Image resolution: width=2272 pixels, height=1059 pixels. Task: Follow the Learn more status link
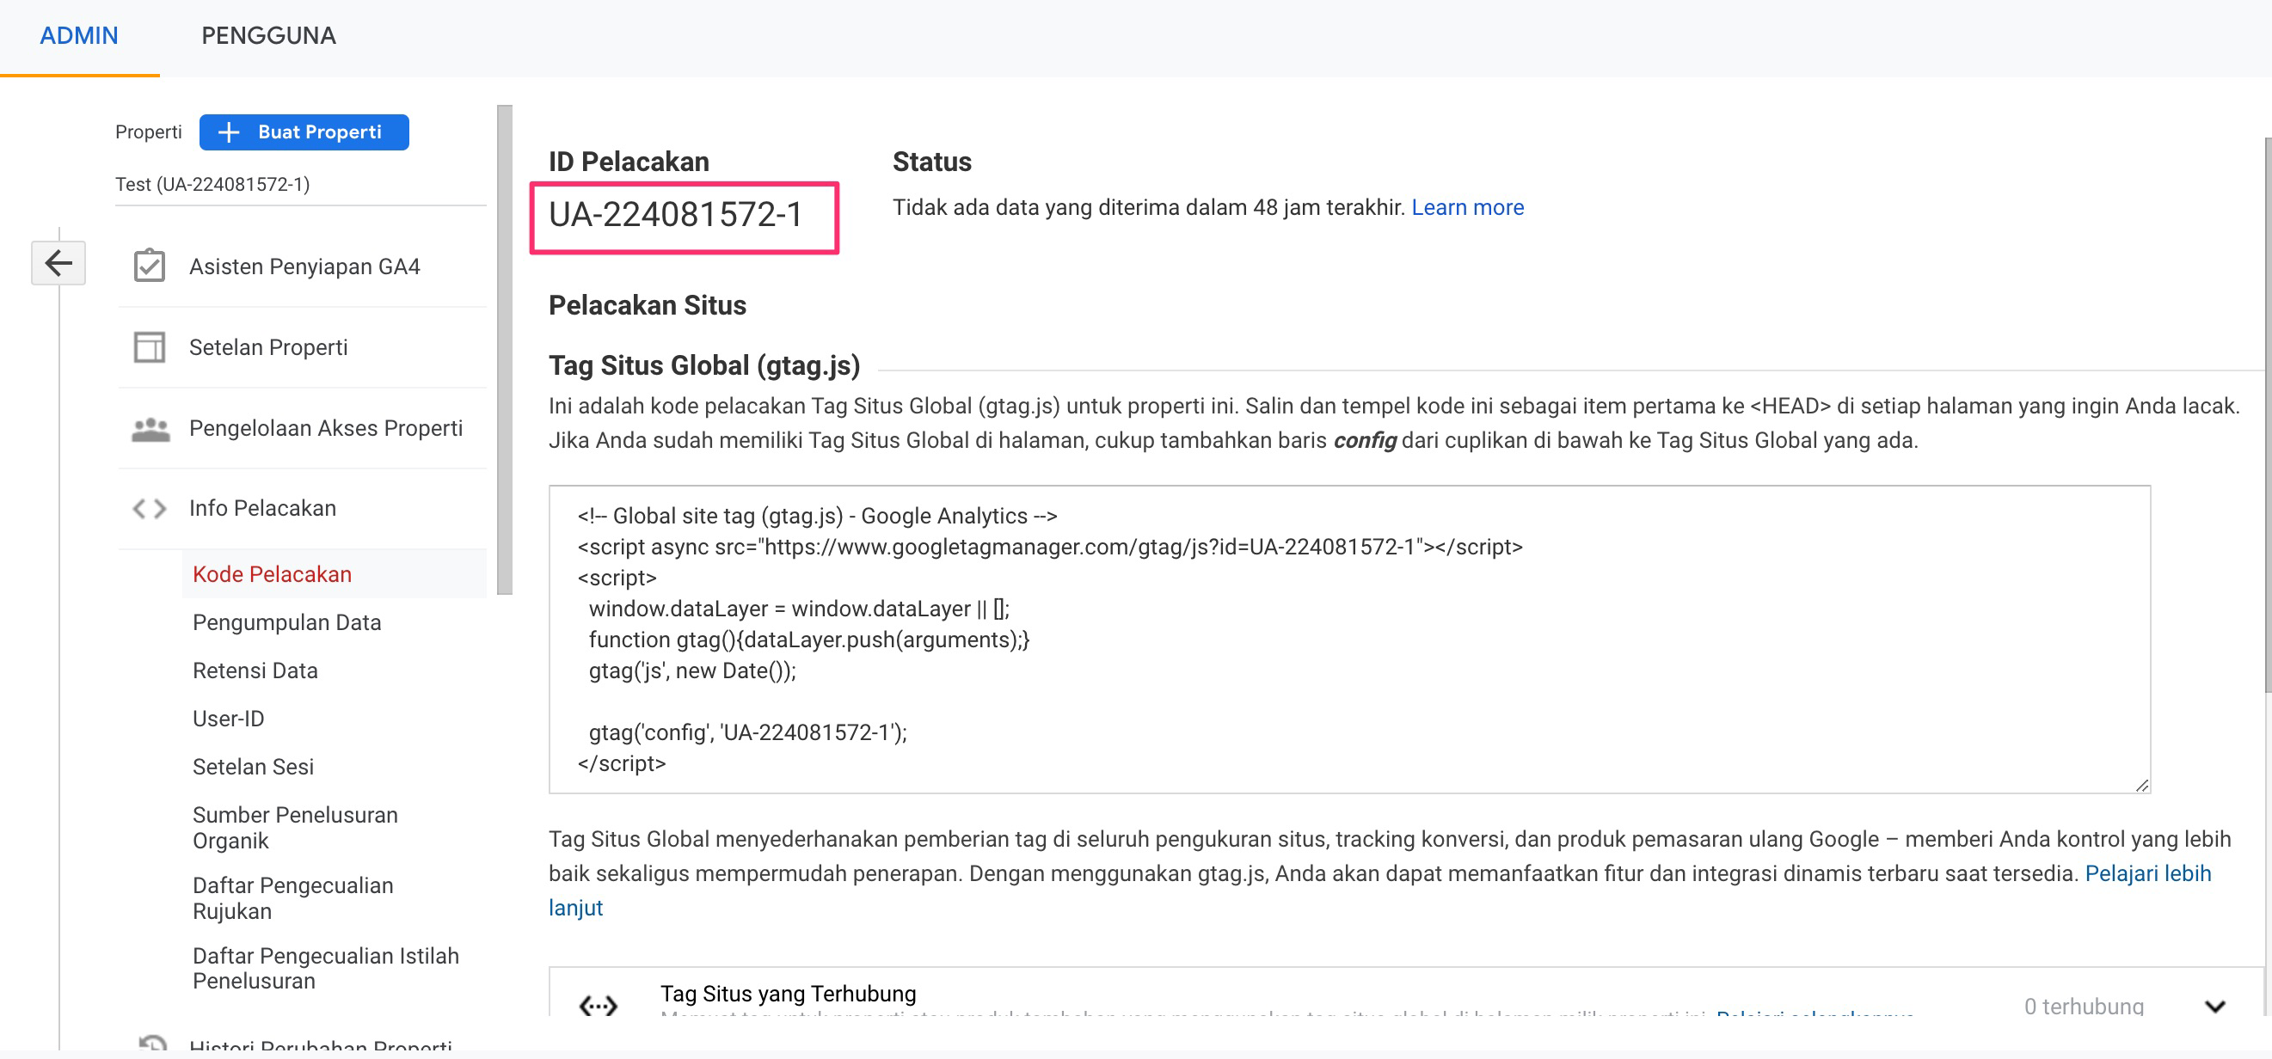point(1467,207)
